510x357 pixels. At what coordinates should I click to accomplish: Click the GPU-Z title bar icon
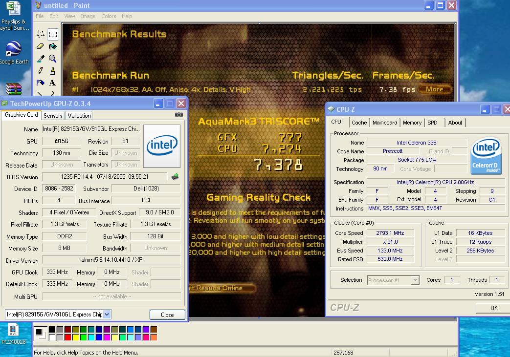click(4, 104)
